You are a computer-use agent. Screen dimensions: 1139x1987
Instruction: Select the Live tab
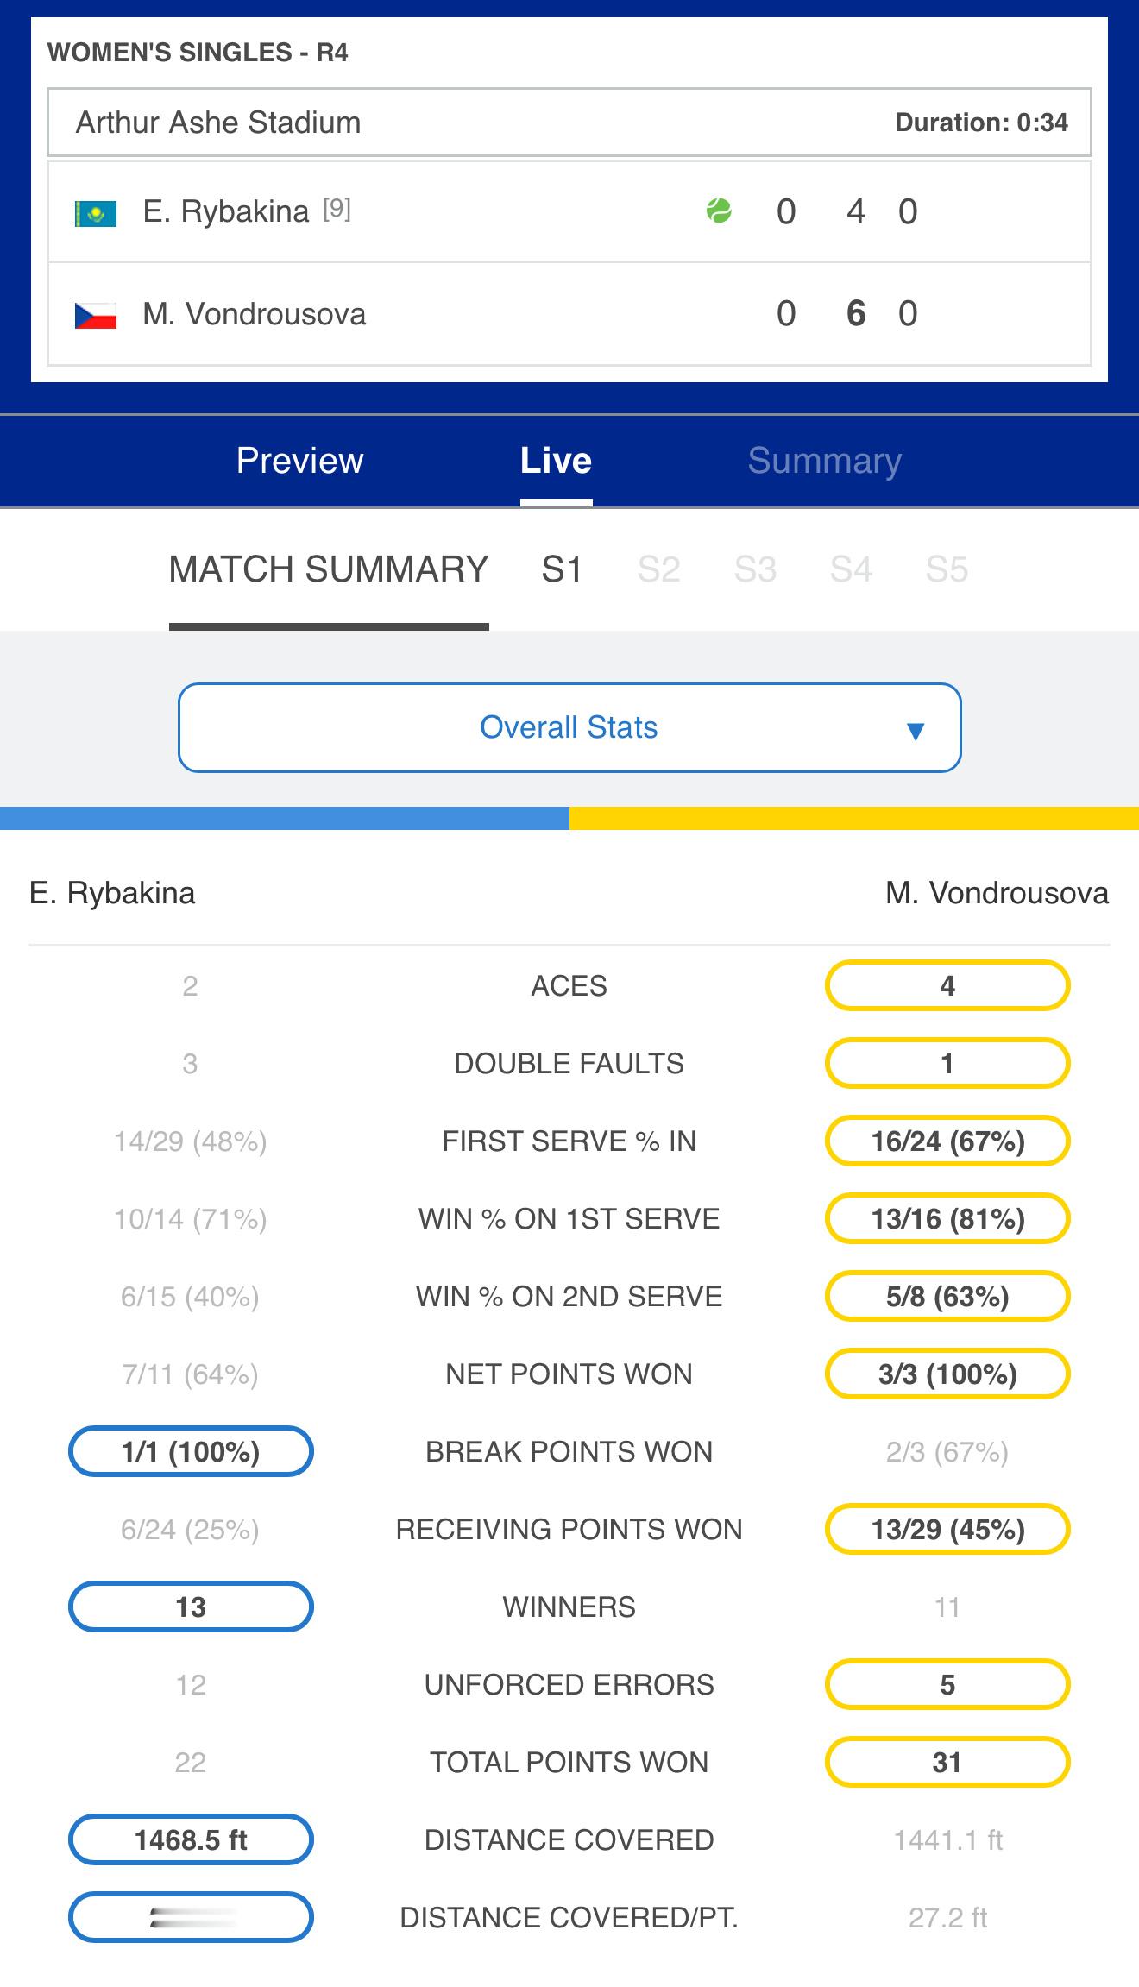(556, 460)
